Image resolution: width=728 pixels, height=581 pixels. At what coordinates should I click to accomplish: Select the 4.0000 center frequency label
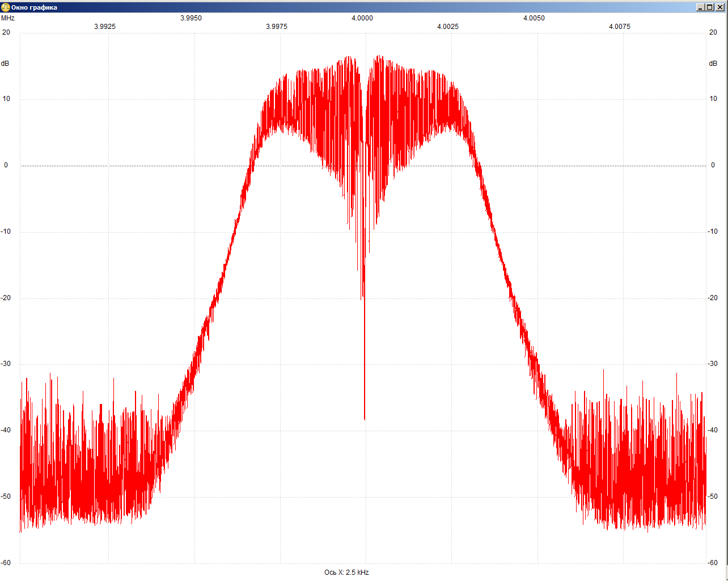click(x=362, y=18)
